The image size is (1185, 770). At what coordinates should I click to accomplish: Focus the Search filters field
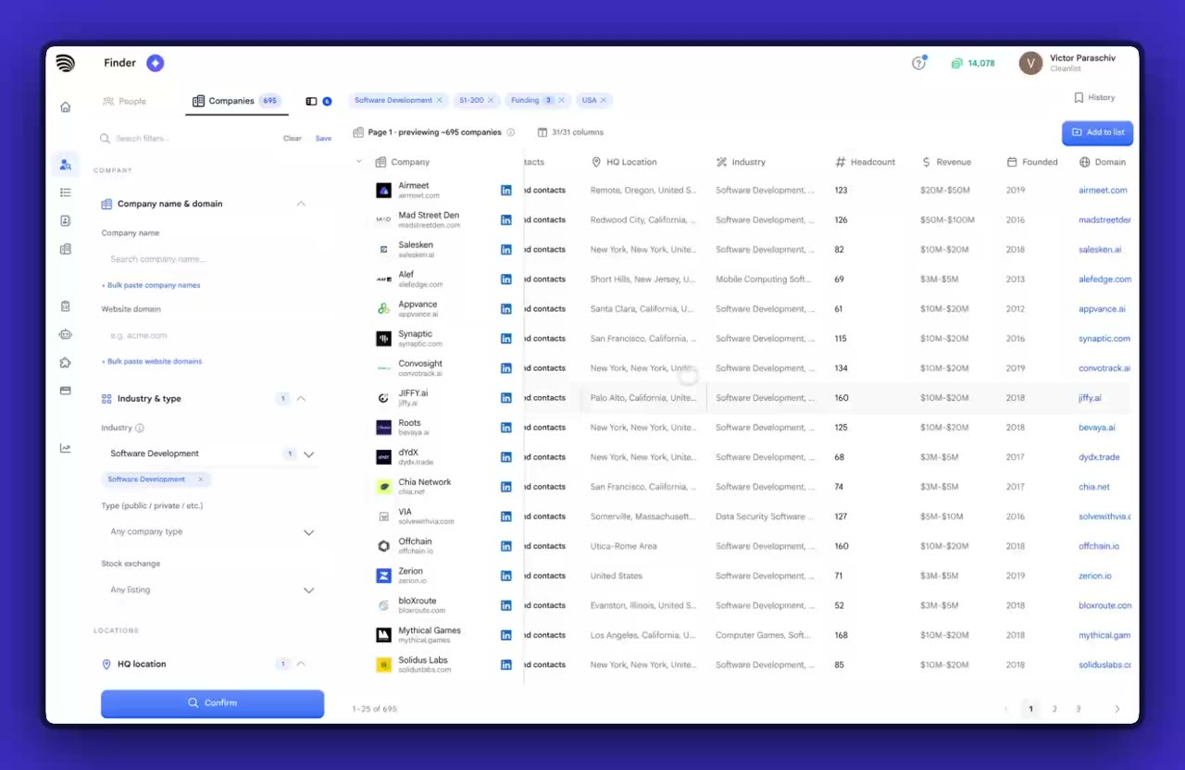[185, 138]
